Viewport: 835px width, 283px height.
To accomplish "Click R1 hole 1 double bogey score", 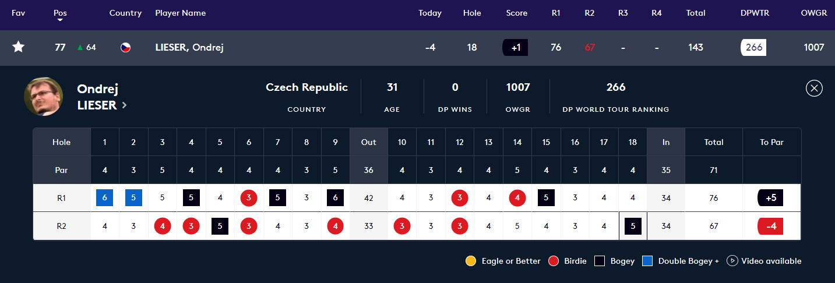I will click(x=105, y=198).
